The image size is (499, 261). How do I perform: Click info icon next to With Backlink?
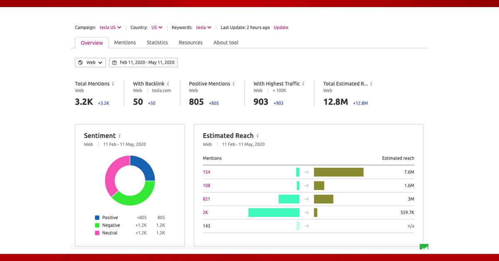[168, 84]
